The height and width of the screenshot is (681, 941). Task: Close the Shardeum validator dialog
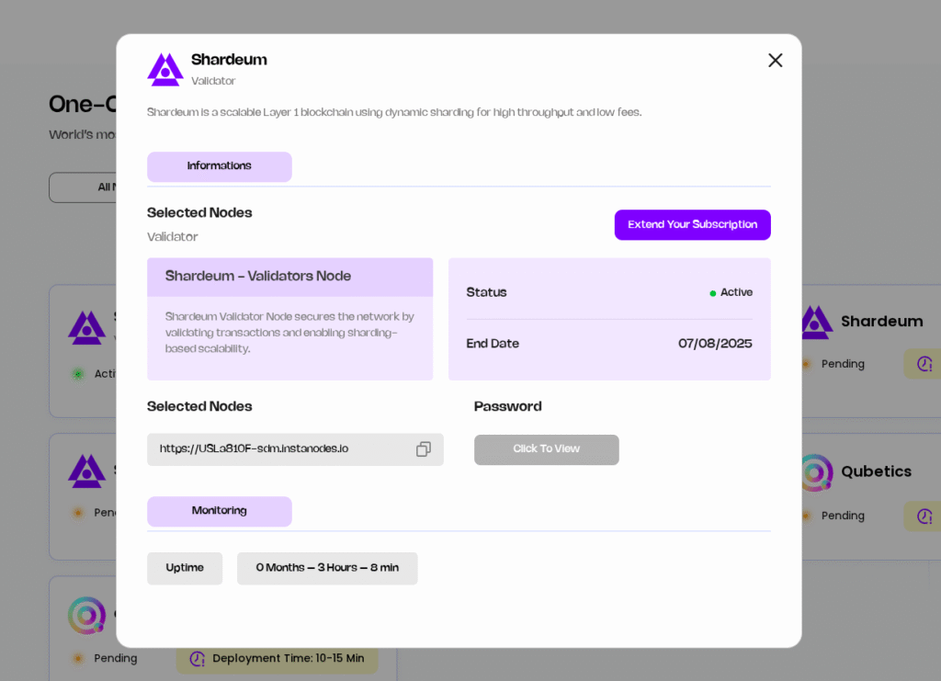(775, 60)
